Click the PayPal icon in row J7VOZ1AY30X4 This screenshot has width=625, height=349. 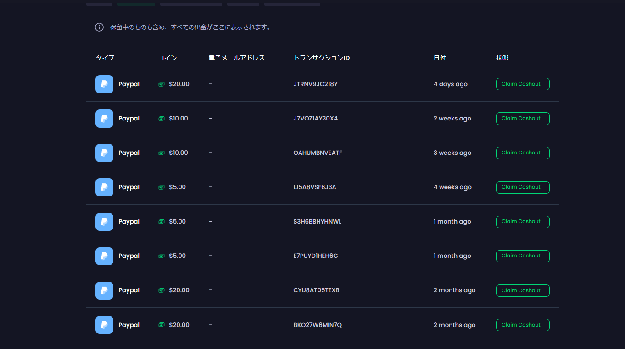pyautogui.click(x=104, y=119)
